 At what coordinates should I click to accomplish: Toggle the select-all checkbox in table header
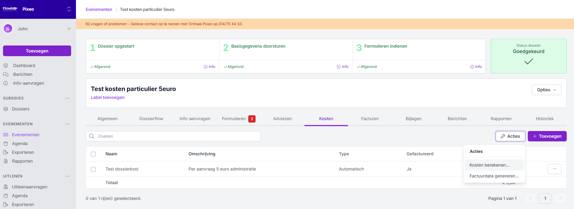tap(93, 154)
